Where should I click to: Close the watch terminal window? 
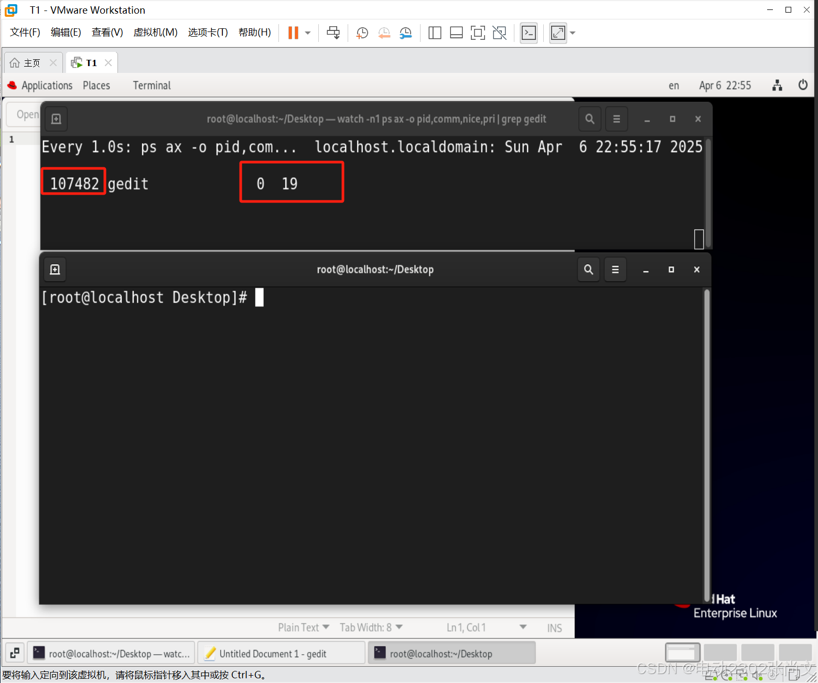(698, 119)
